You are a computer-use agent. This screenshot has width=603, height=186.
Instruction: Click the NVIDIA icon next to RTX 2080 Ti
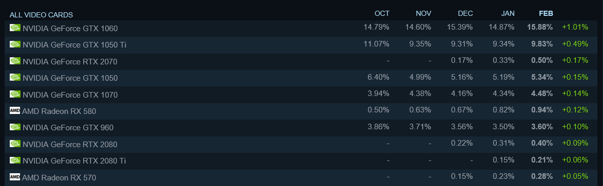tap(15, 160)
